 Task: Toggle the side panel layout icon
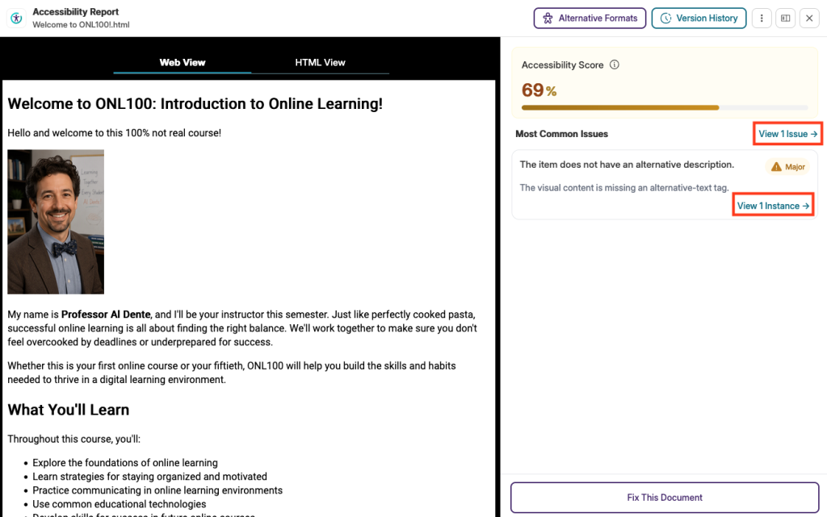(x=785, y=18)
